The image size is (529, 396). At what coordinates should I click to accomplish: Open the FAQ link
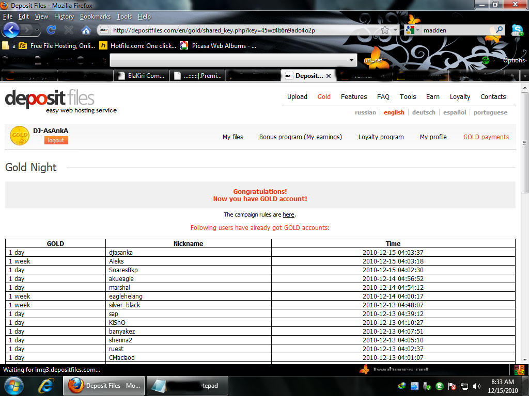pyautogui.click(x=383, y=97)
